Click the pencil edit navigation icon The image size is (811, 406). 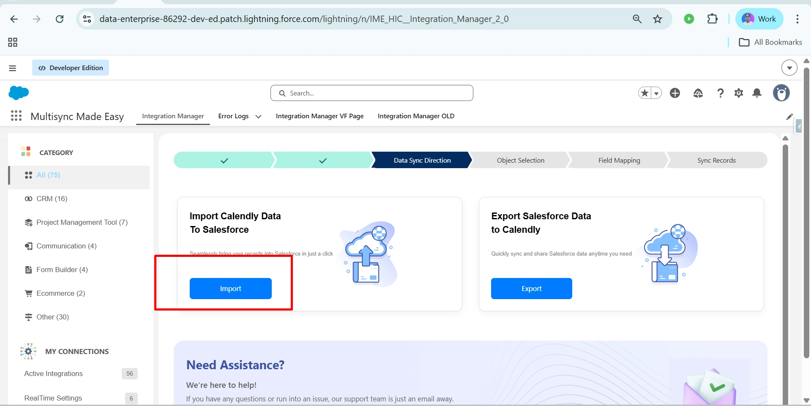[789, 117]
